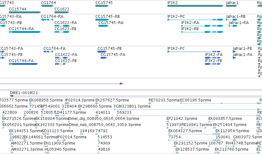Click the EK251404.5prime EST label

[x=230, y=125]
